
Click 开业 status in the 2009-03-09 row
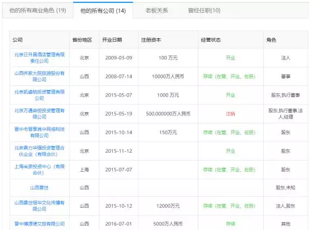tap(230, 58)
